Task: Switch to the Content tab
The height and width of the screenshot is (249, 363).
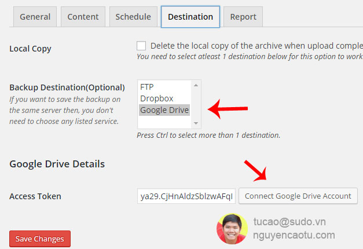Action: [x=83, y=17]
